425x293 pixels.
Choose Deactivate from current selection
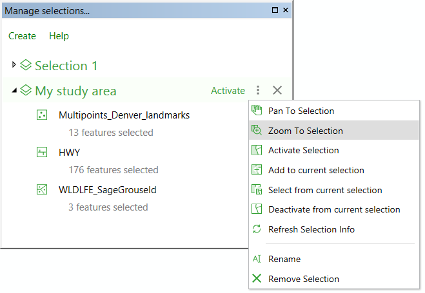tap(333, 209)
